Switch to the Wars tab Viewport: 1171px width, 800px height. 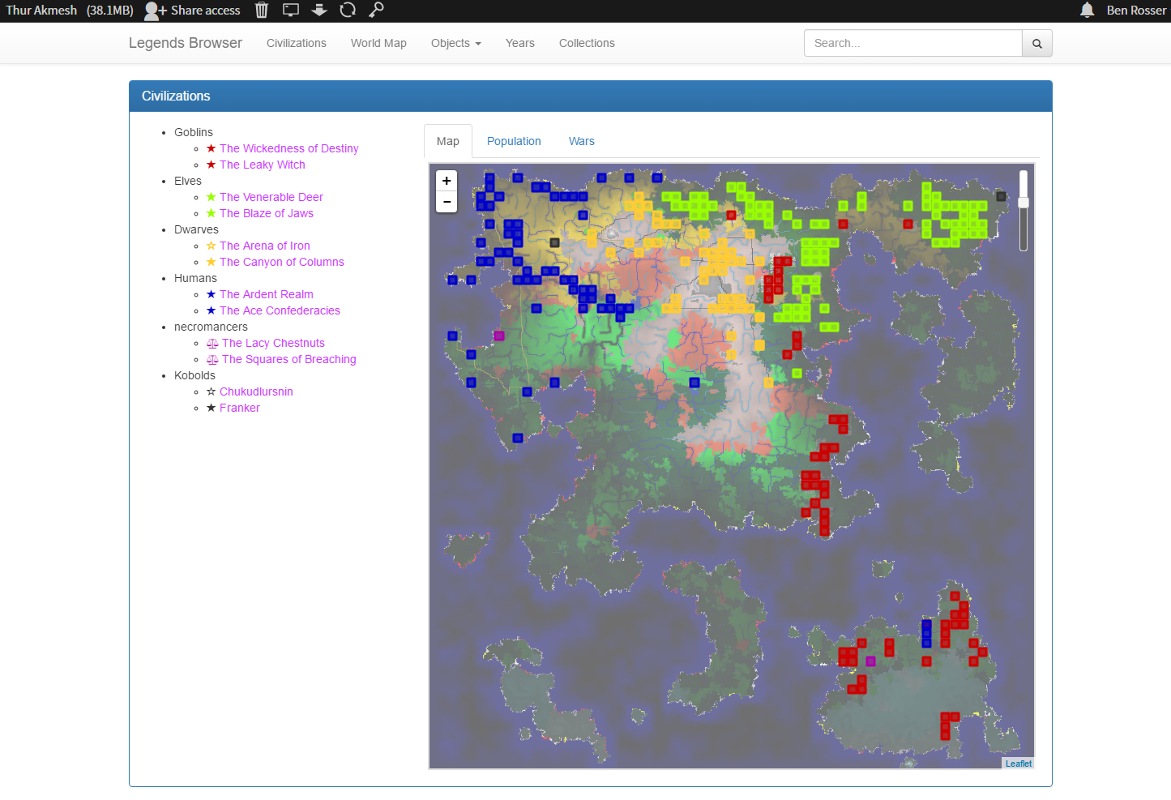tap(582, 141)
